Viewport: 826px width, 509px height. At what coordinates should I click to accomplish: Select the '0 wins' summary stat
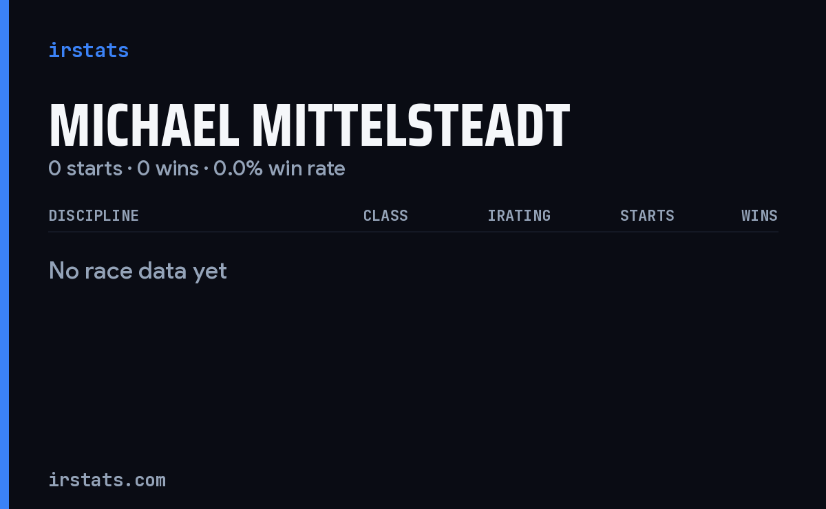pos(168,169)
